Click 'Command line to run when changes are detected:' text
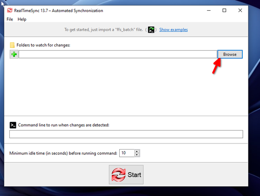 [x=64, y=125]
